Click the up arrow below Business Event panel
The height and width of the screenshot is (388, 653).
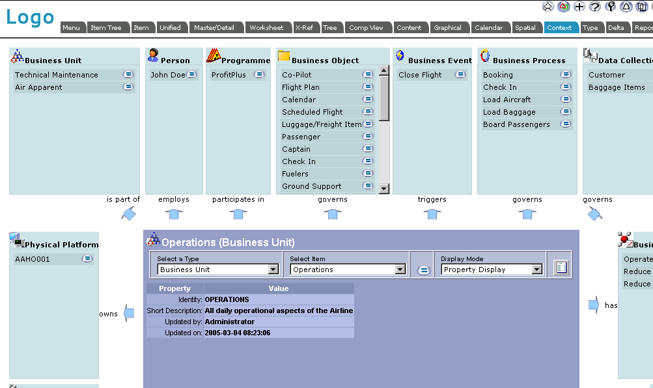[x=432, y=214]
